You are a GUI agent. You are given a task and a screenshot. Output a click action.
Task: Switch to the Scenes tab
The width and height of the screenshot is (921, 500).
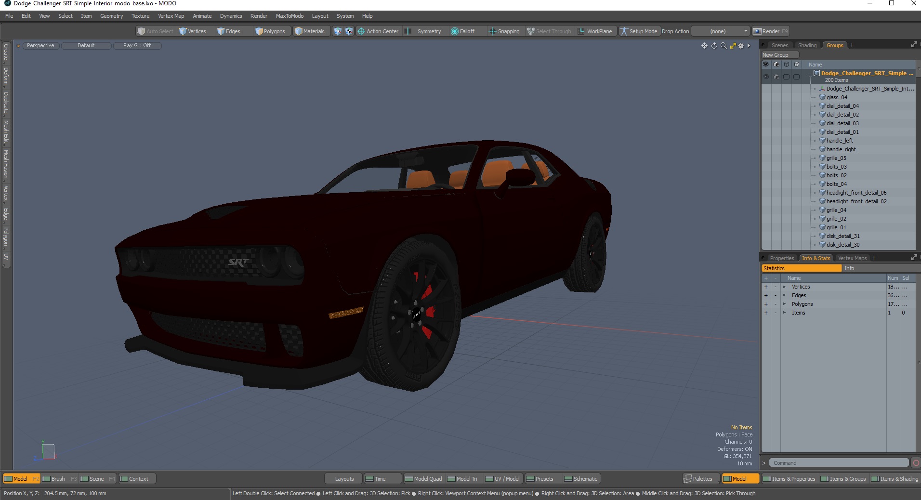[780, 45]
